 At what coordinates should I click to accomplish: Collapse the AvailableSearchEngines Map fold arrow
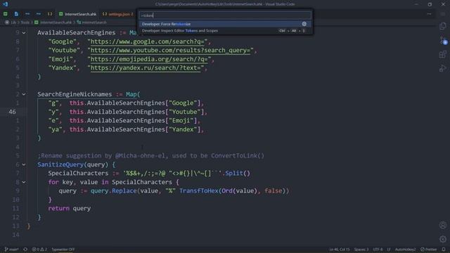tap(24, 33)
